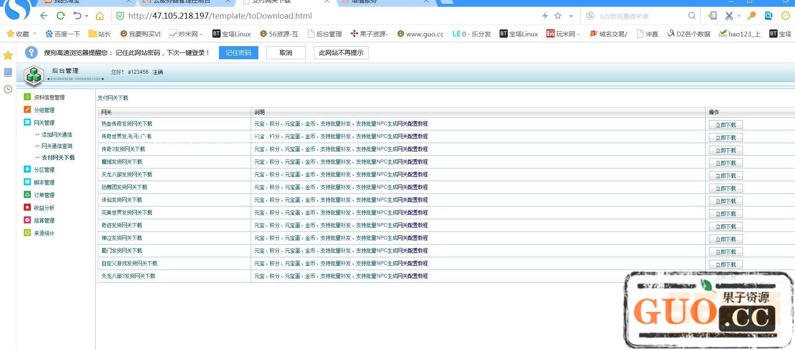
Task: Click the magnifier search icon in search box
Action: [x=692, y=16]
